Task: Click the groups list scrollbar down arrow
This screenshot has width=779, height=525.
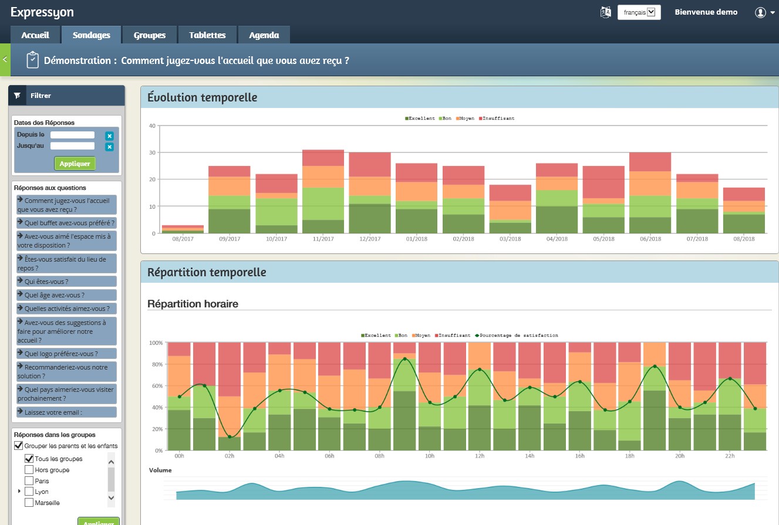Action: coord(112,498)
